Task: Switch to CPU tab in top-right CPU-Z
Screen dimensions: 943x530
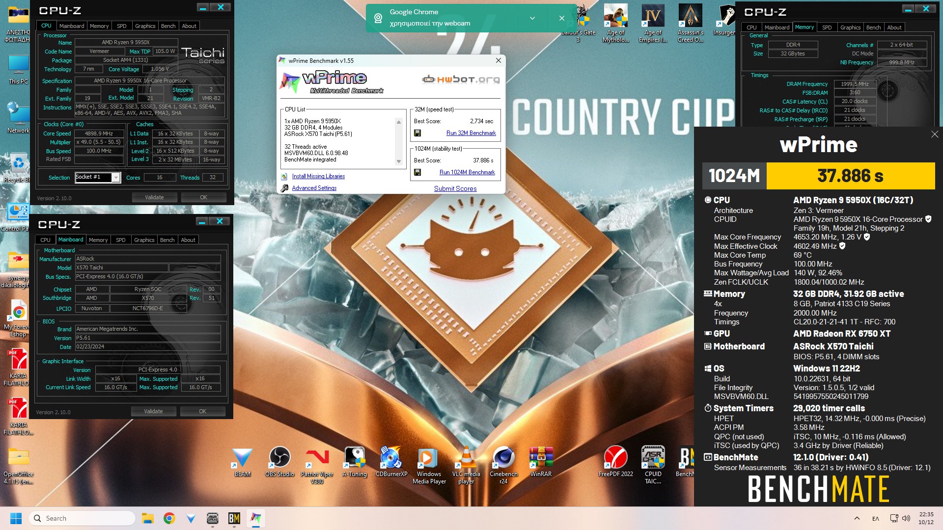Action: 752,27
